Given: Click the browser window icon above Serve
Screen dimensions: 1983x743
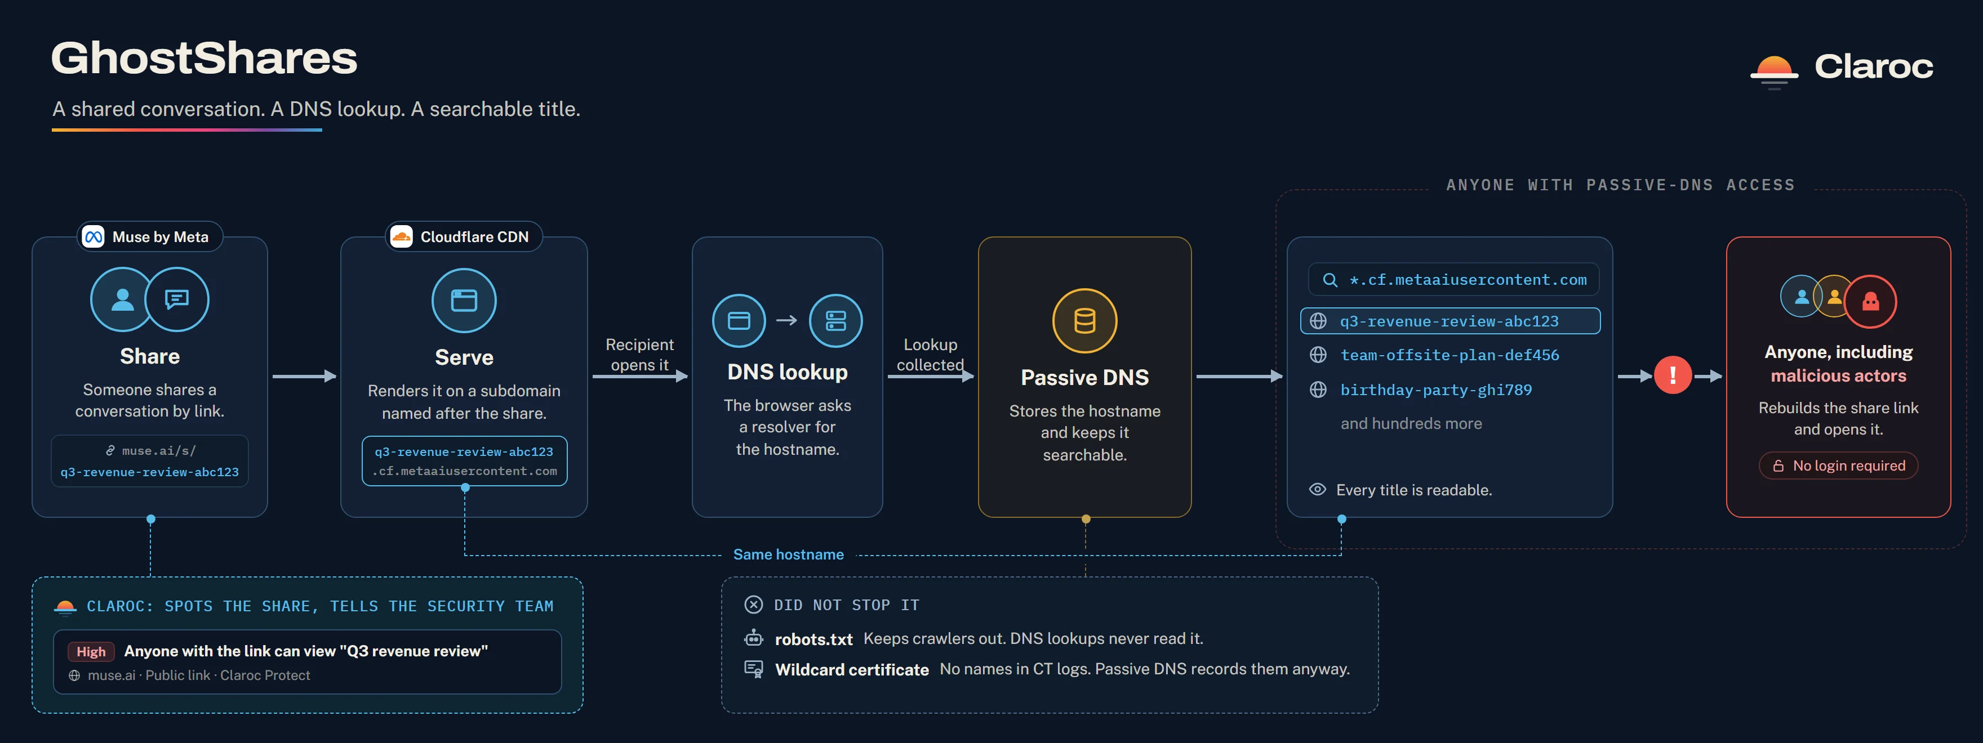Looking at the screenshot, I should [464, 300].
